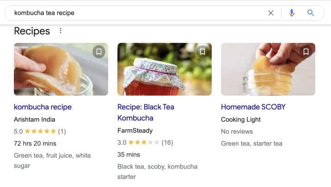The image size is (331, 187).
Task: Clear the search box with the X icon
Action: 271,13
